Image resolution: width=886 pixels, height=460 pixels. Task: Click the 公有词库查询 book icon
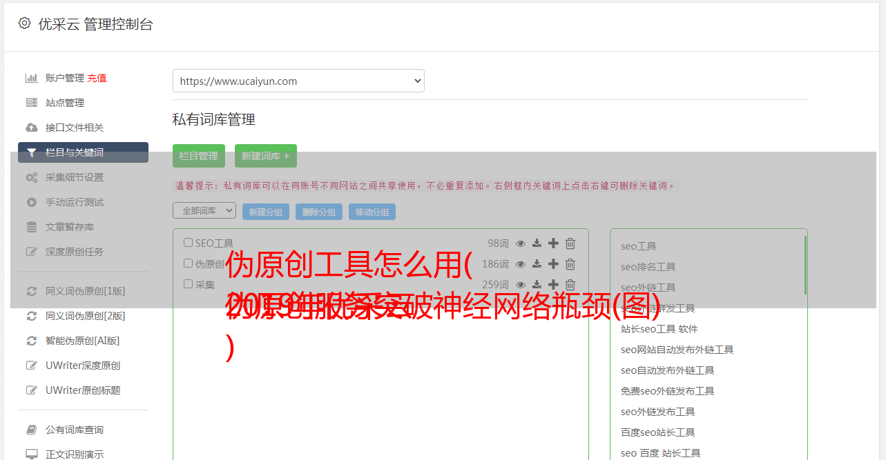(x=32, y=430)
